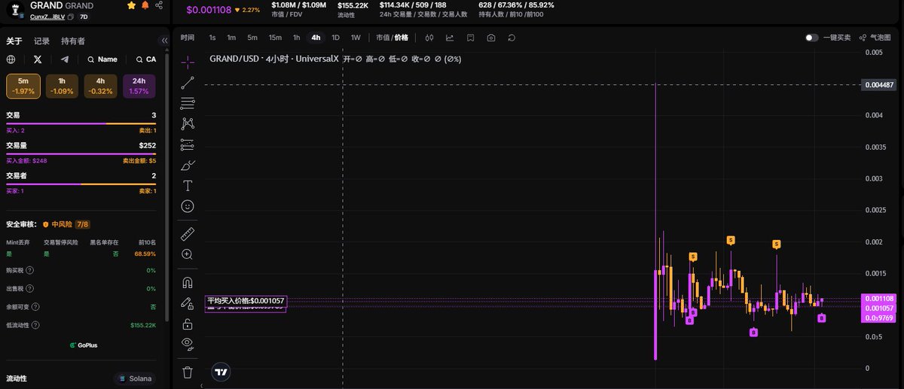Viewport: 904px width, 389px height.
Task: Click the bookmark icon in chart toolbar
Action: (470, 38)
